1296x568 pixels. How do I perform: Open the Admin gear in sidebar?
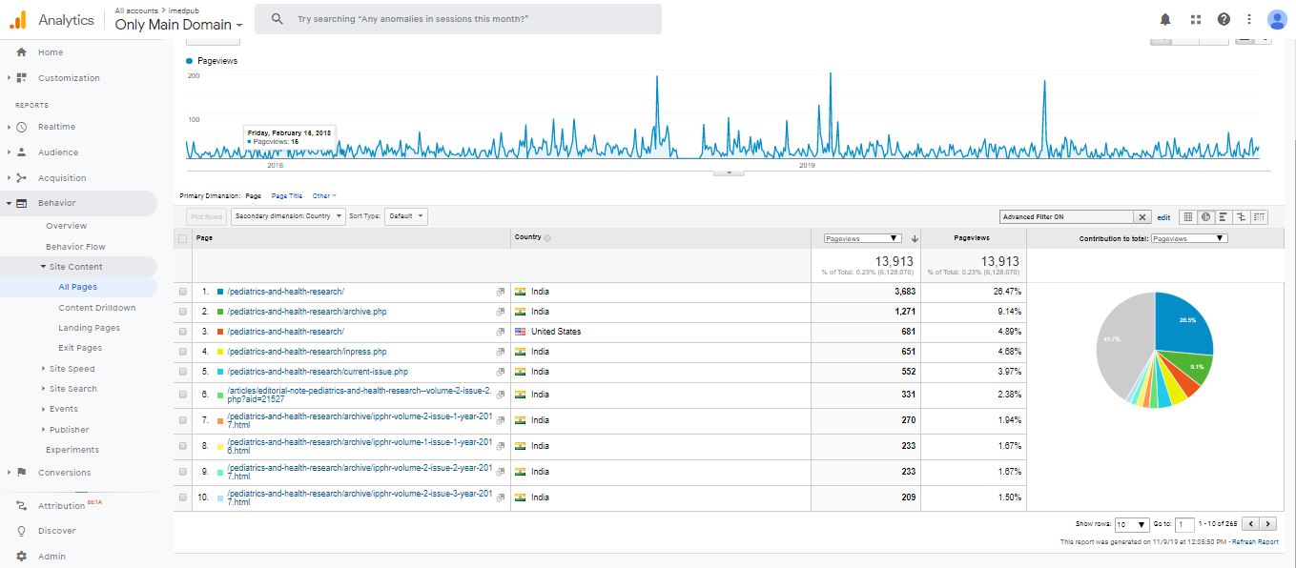pos(21,557)
